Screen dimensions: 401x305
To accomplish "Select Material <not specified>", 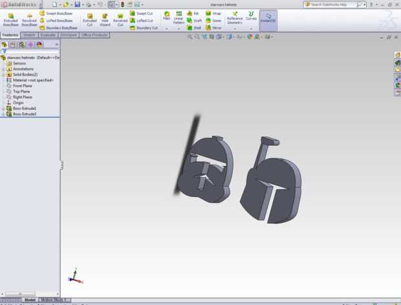I will point(30,80).
